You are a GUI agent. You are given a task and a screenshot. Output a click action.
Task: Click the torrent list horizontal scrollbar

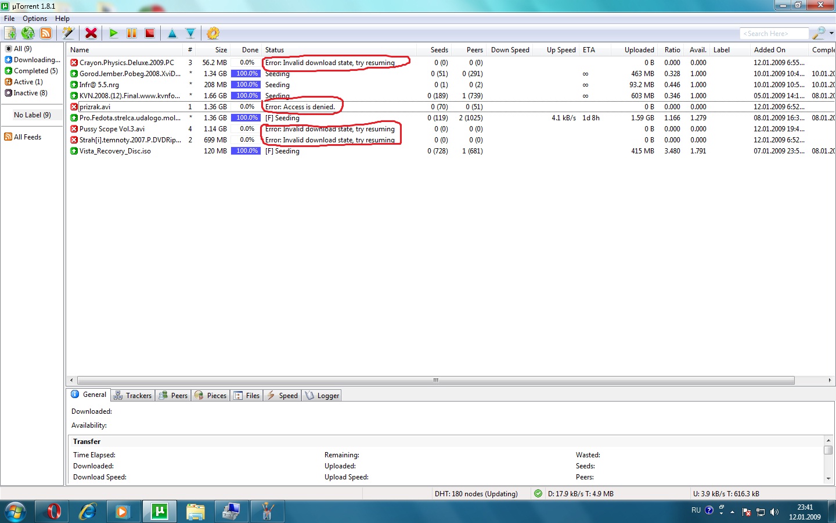(x=435, y=380)
